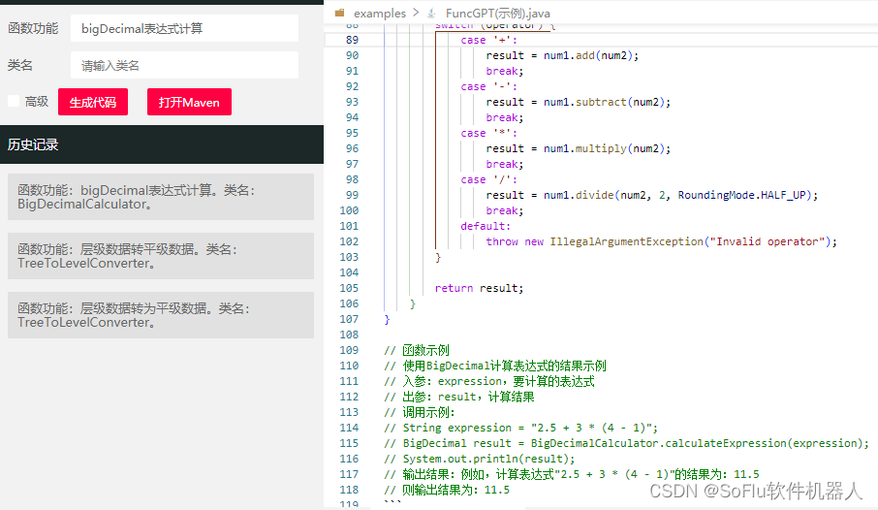Open history entry 层级数据转平级数据
The height and width of the screenshot is (510, 878).
pyautogui.click(x=161, y=256)
